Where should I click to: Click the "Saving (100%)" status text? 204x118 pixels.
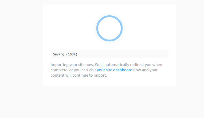[65, 54]
